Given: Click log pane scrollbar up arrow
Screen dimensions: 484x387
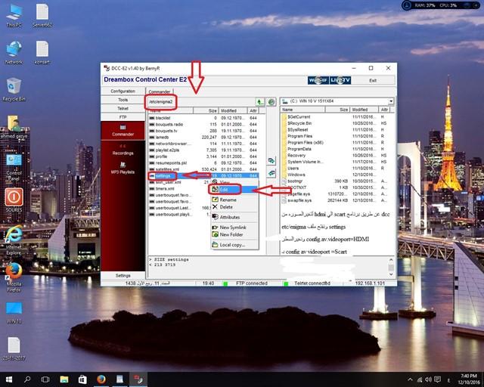Looking at the screenshot, I should (391, 260).
